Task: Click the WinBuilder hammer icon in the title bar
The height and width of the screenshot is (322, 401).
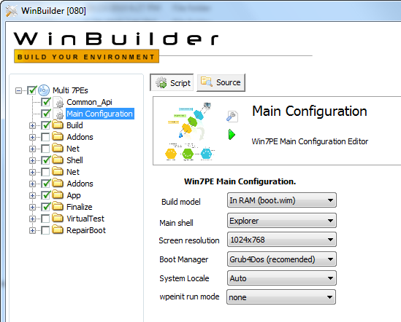Action: [12, 11]
